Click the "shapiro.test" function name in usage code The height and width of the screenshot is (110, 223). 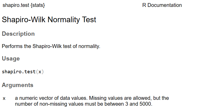pos(19,72)
